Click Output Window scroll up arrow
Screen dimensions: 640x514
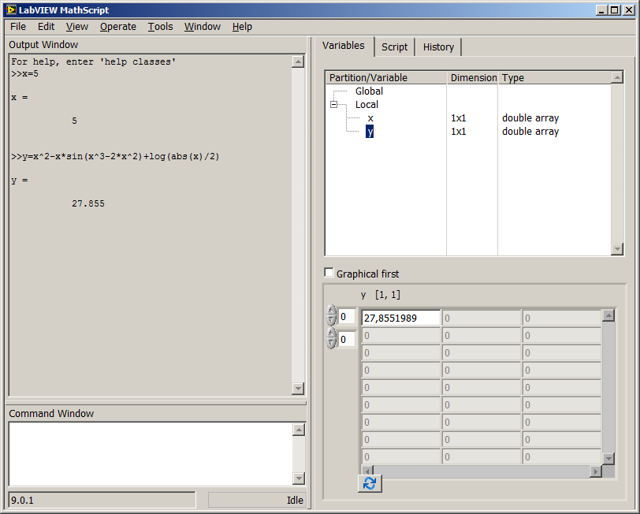coord(299,61)
